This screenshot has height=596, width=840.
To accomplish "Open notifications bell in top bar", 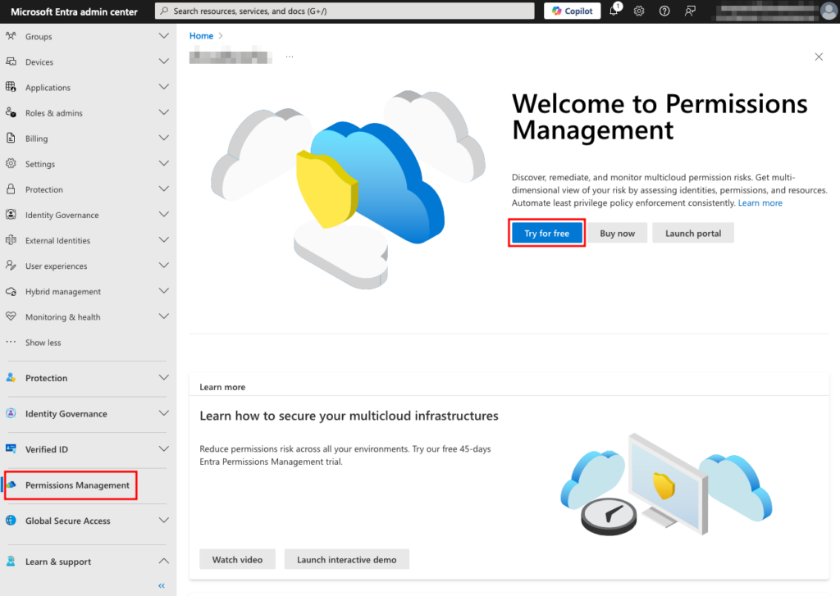I will point(614,10).
